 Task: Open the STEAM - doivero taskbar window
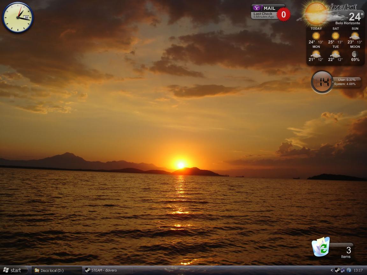108,270
